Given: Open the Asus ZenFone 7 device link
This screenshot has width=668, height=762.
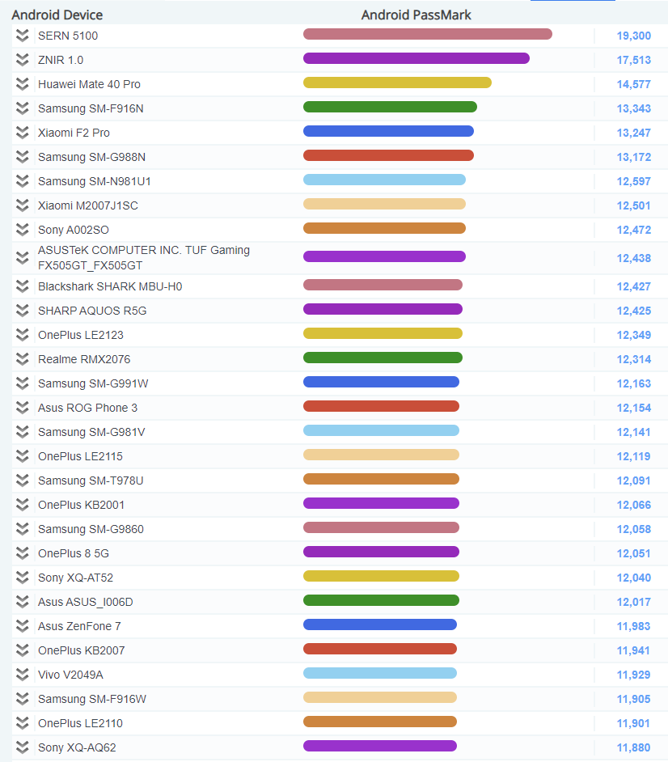Looking at the screenshot, I should click(80, 627).
